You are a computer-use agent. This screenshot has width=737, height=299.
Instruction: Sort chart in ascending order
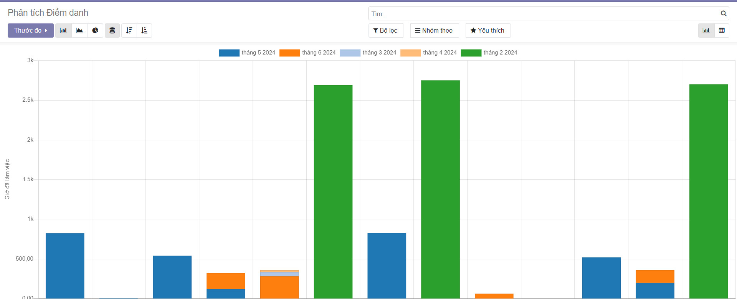144,31
